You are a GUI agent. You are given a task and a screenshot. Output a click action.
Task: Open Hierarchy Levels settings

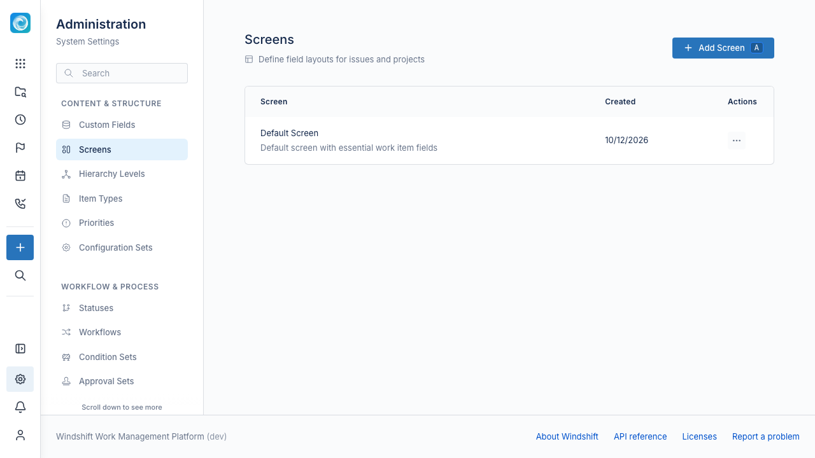[x=122, y=174]
